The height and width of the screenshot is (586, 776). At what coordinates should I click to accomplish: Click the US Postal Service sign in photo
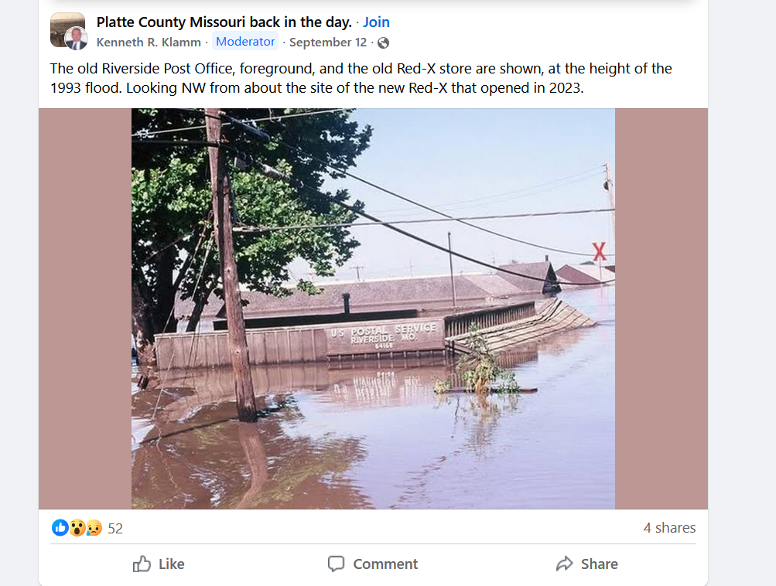(383, 336)
